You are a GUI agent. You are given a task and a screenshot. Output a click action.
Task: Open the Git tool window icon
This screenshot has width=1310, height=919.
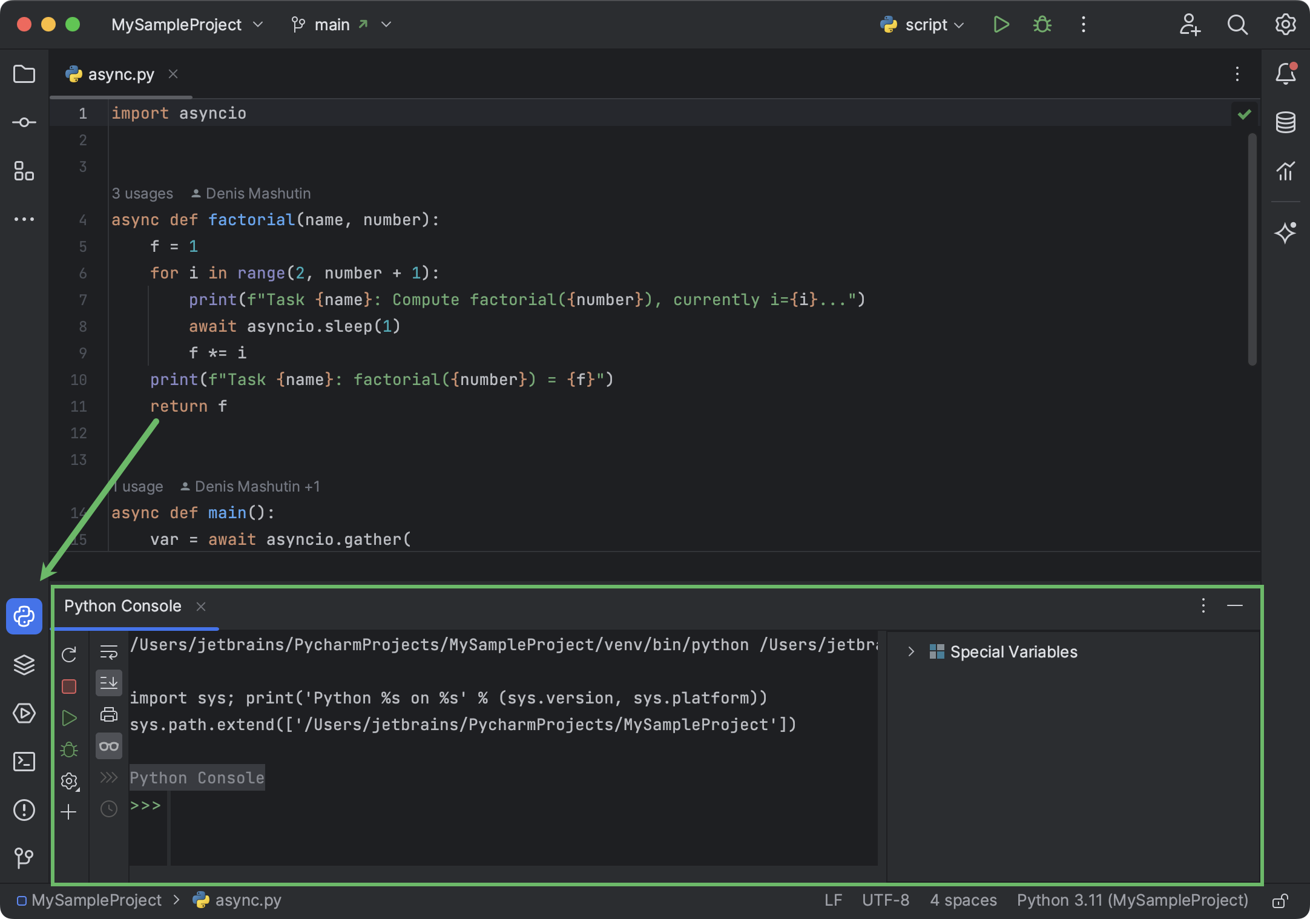(24, 857)
